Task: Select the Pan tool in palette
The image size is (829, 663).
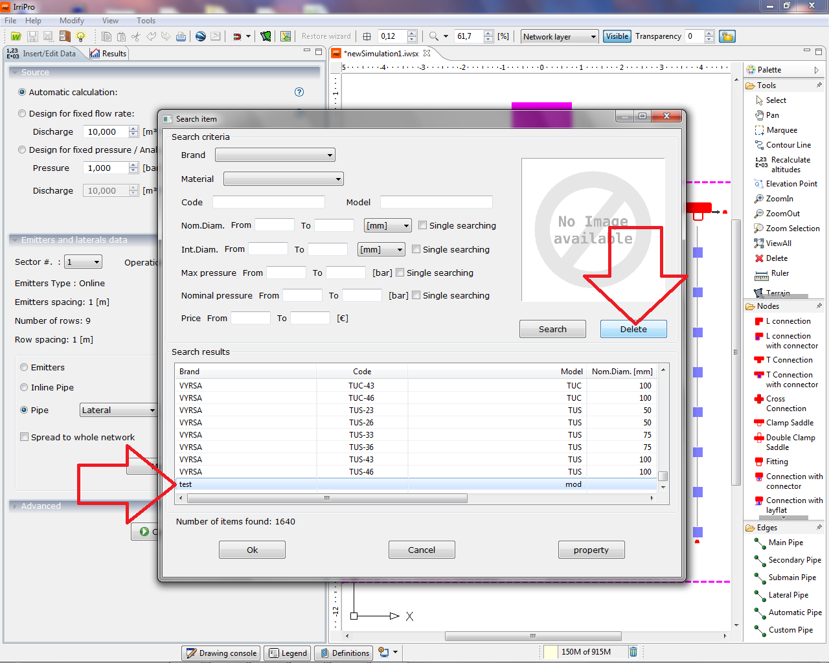Action: [x=771, y=115]
